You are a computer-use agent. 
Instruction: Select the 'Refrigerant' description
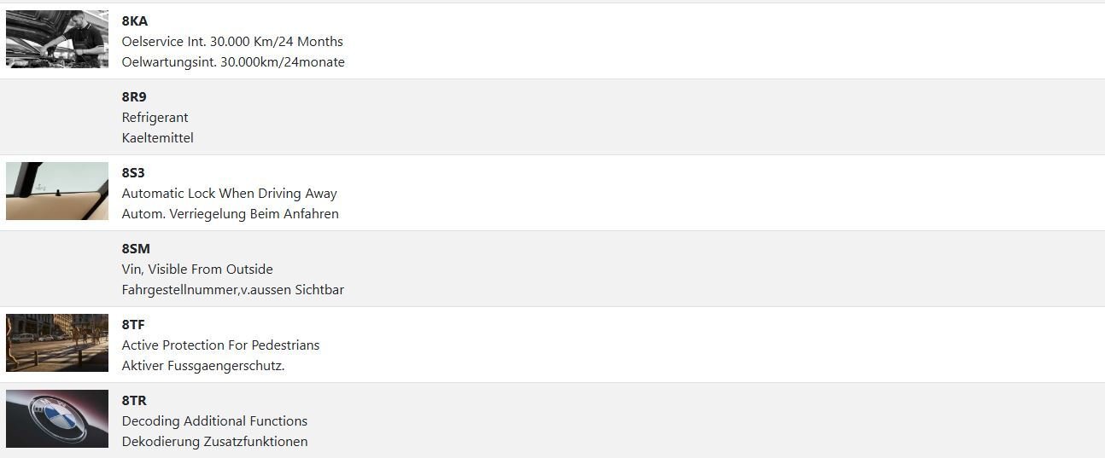point(155,118)
